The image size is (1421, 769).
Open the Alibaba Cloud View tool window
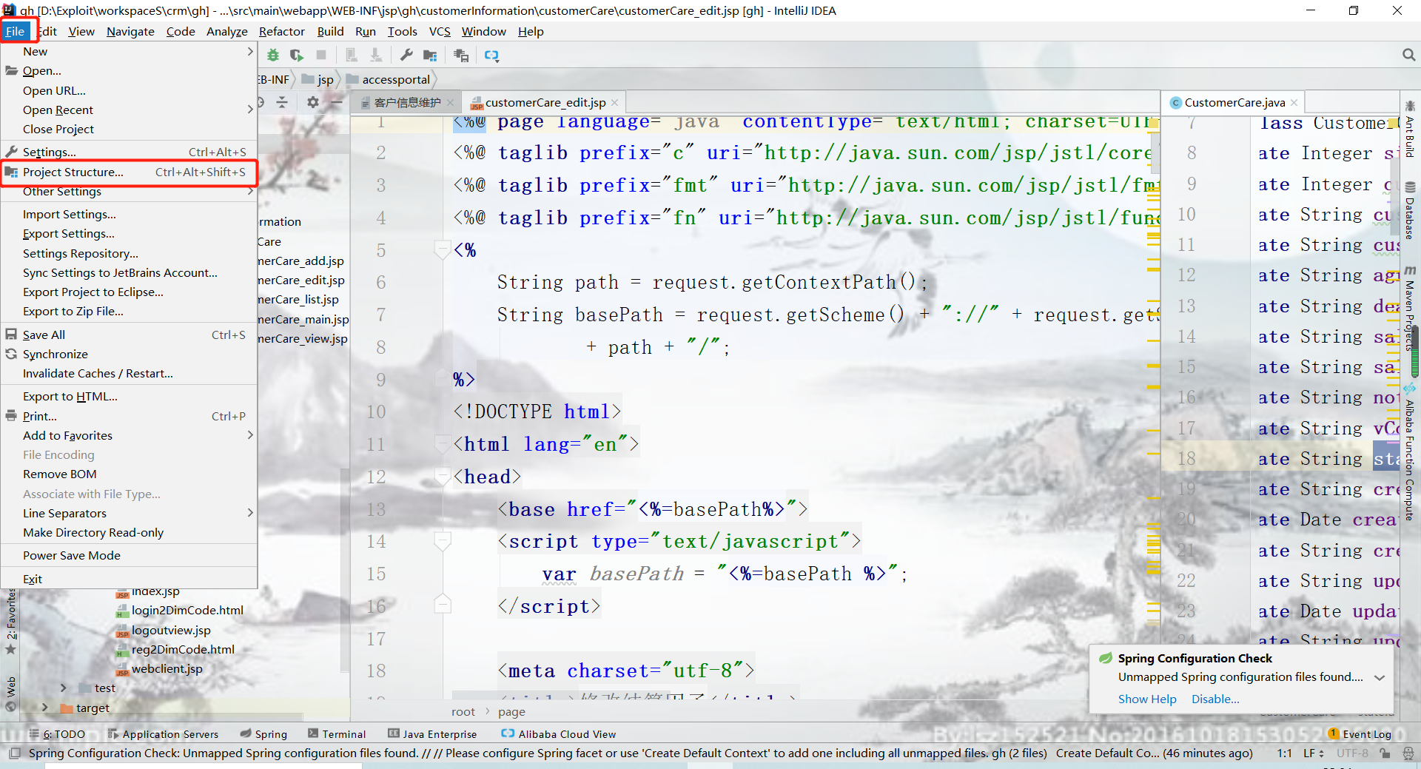click(558, 734)
